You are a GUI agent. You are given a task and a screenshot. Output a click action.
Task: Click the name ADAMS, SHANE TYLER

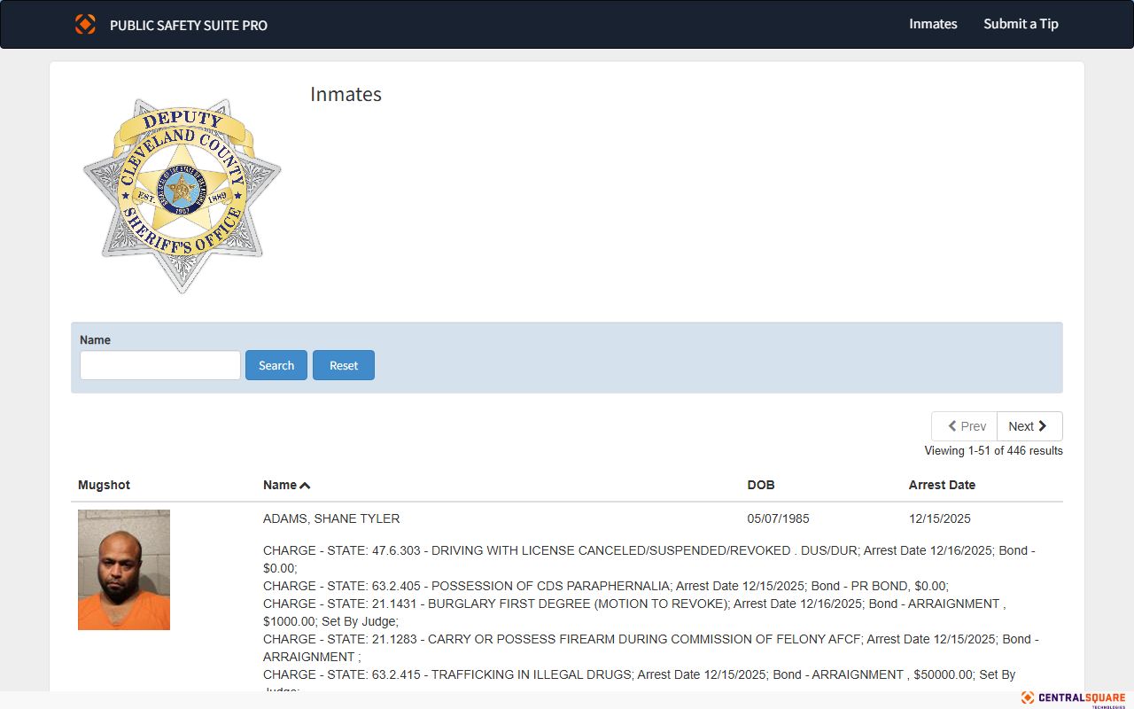pyautogui.click(x=331, y=518)
